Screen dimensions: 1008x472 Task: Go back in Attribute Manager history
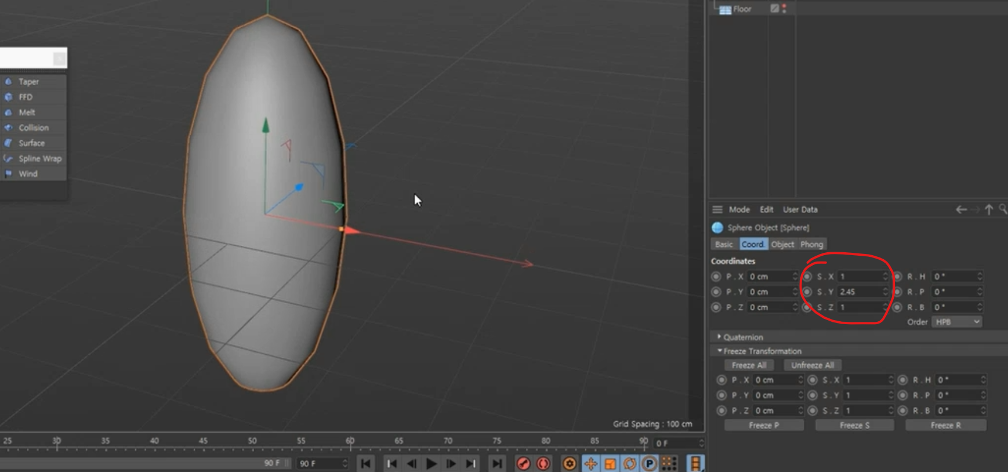click(961, 209)
